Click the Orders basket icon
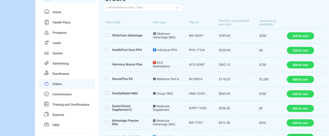The width and height of the screenshot is (329, 136). click(46, 84)
